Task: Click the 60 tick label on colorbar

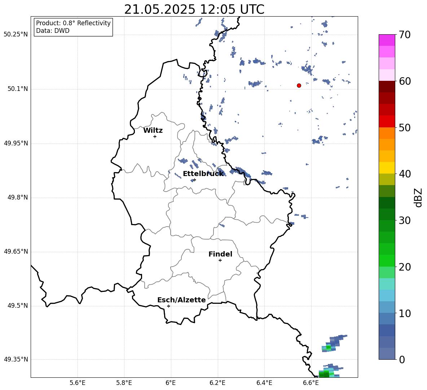Action: pyautogui.click(x=405, y=81)
